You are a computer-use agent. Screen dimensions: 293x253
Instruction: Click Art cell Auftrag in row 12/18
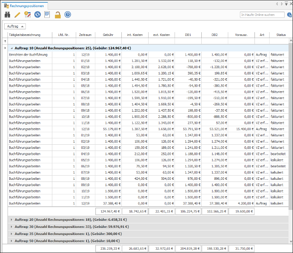(261, 129)
